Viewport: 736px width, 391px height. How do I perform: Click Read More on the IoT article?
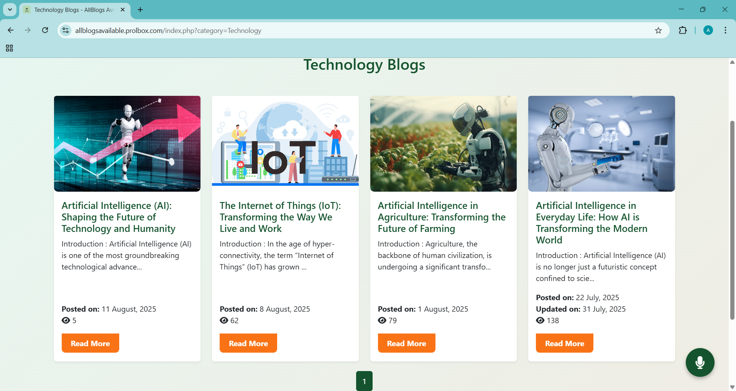click(x=248, y=343)
